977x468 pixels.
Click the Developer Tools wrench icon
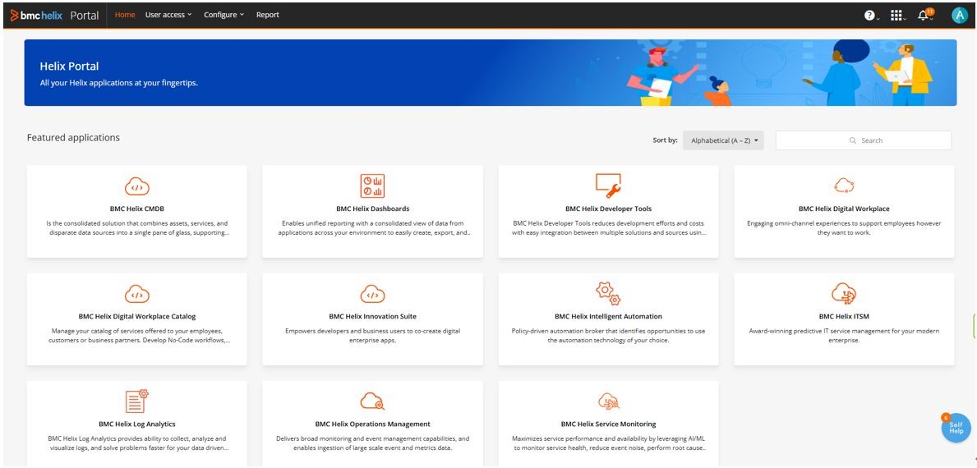[x=608, y=186]
